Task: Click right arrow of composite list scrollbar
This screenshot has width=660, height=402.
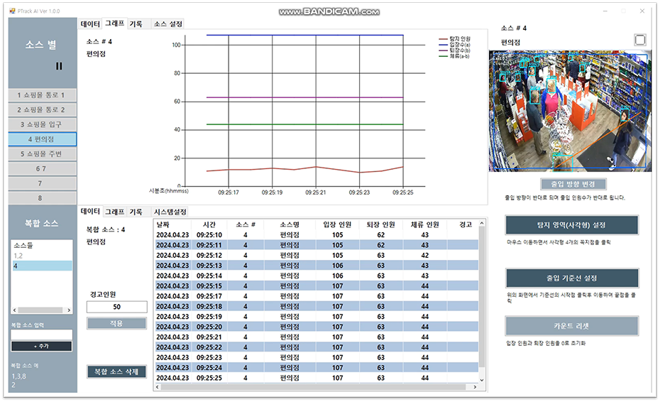Action: (69, 310)
